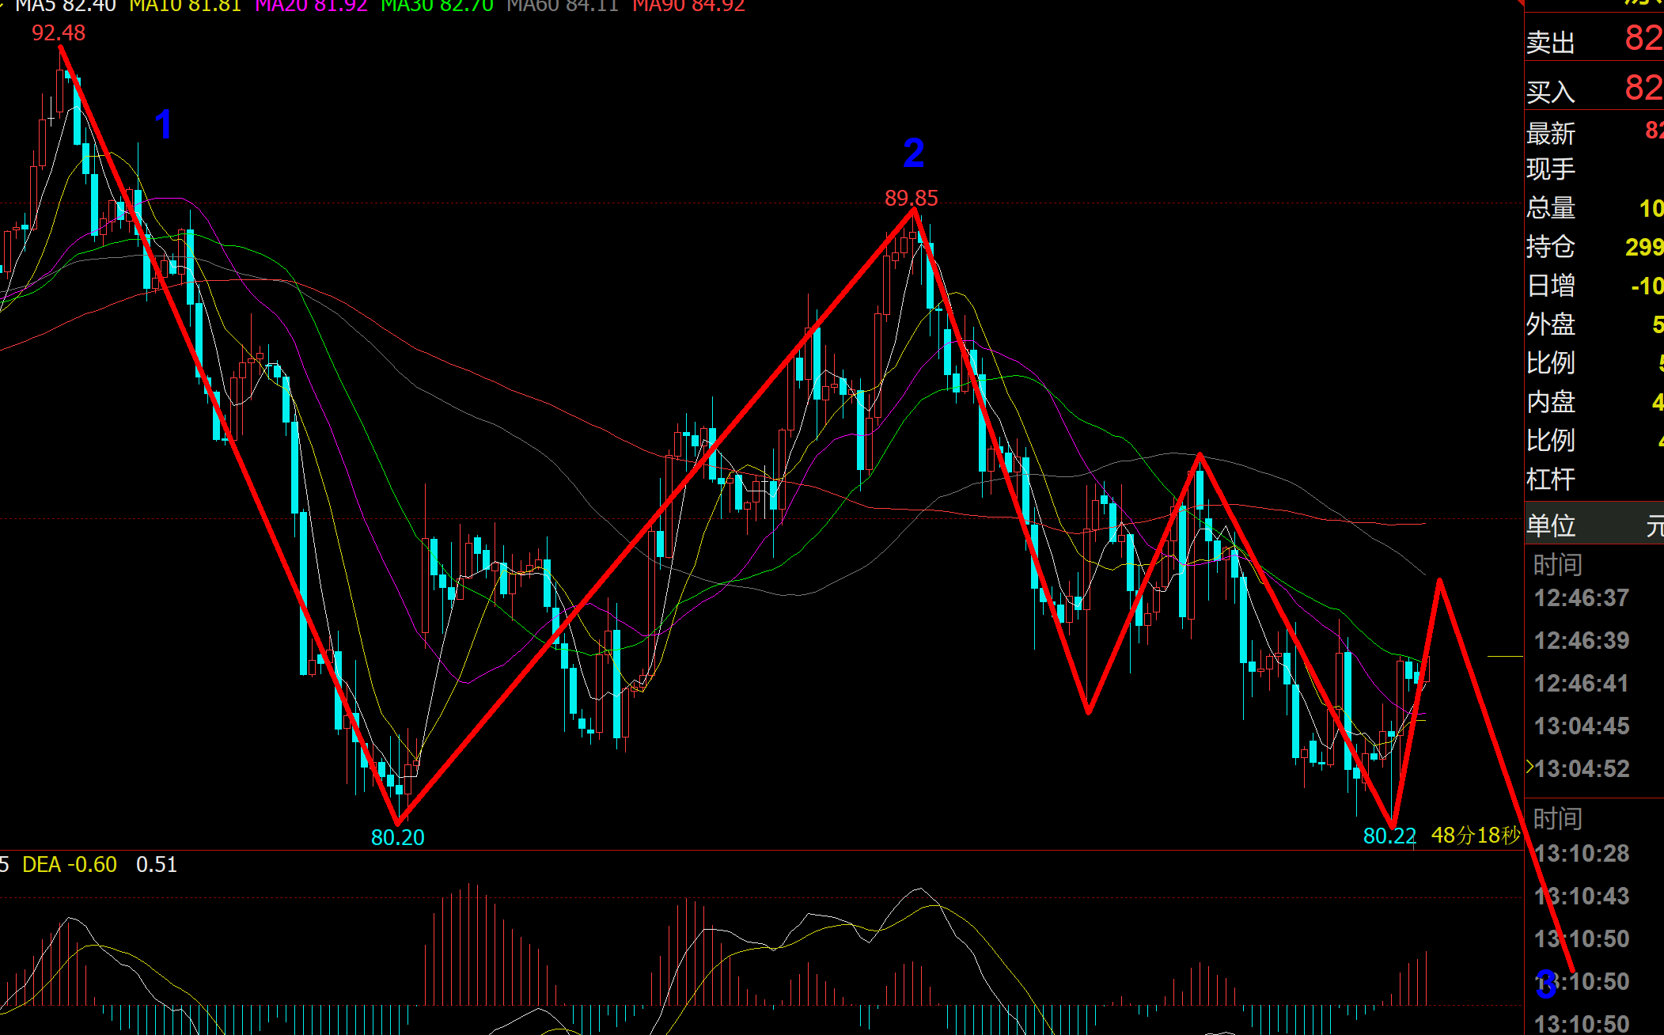This screenshot has width=1664, height=1035.
Task: Click the MA10 81.81 indicator label
Action: [184, 6]
